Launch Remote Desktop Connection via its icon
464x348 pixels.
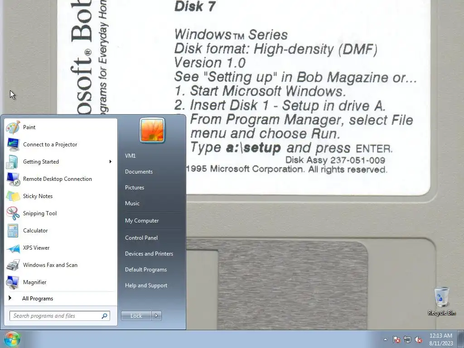point(13,179)
